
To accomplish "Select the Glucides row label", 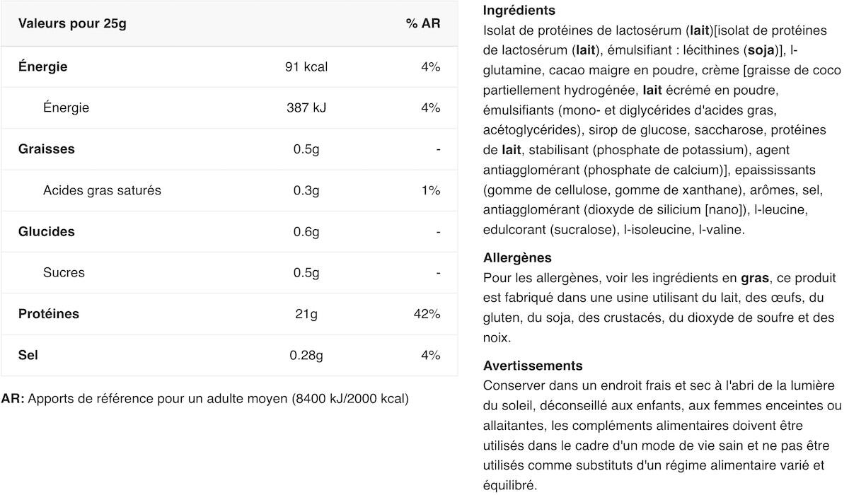I will [x=46, y=231].
